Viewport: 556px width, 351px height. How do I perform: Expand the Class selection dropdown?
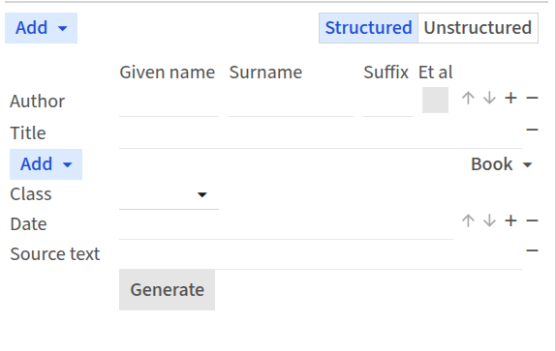pyautogui.click(x=169, y=194)
